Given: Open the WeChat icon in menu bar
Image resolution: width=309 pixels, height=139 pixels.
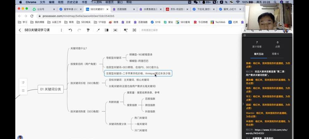Looking at the screenshot, I should 195,2.
